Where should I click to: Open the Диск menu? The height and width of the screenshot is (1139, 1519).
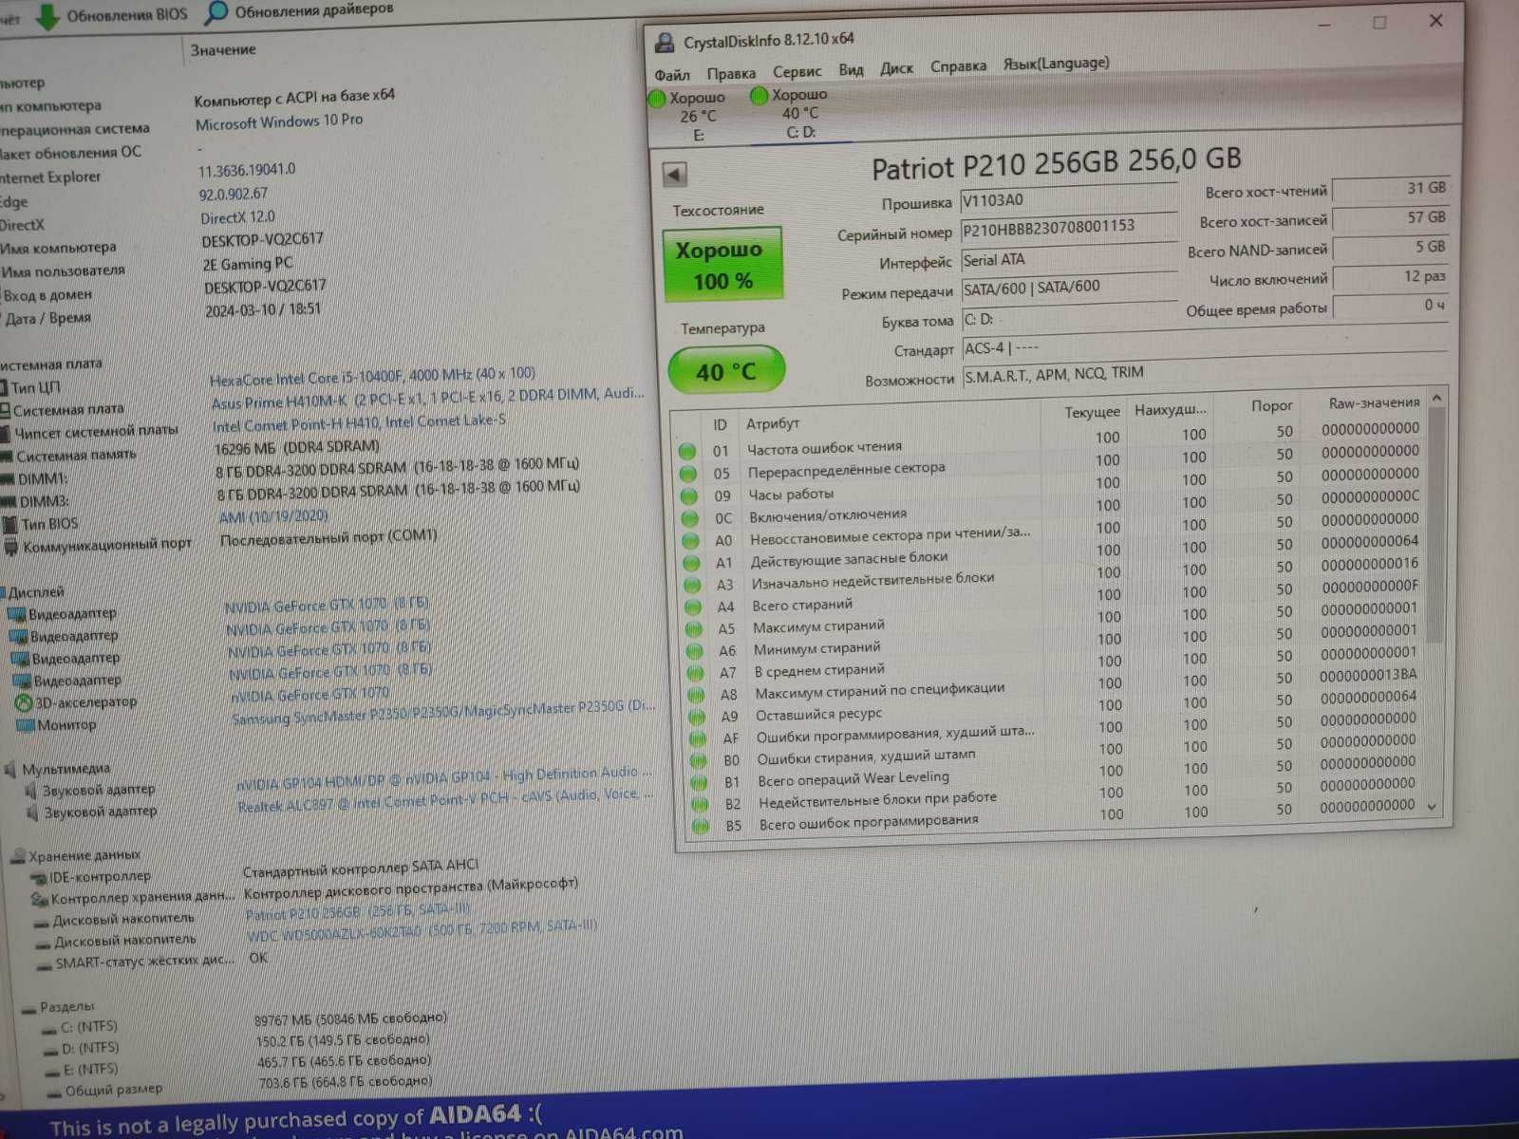point(896,67)
